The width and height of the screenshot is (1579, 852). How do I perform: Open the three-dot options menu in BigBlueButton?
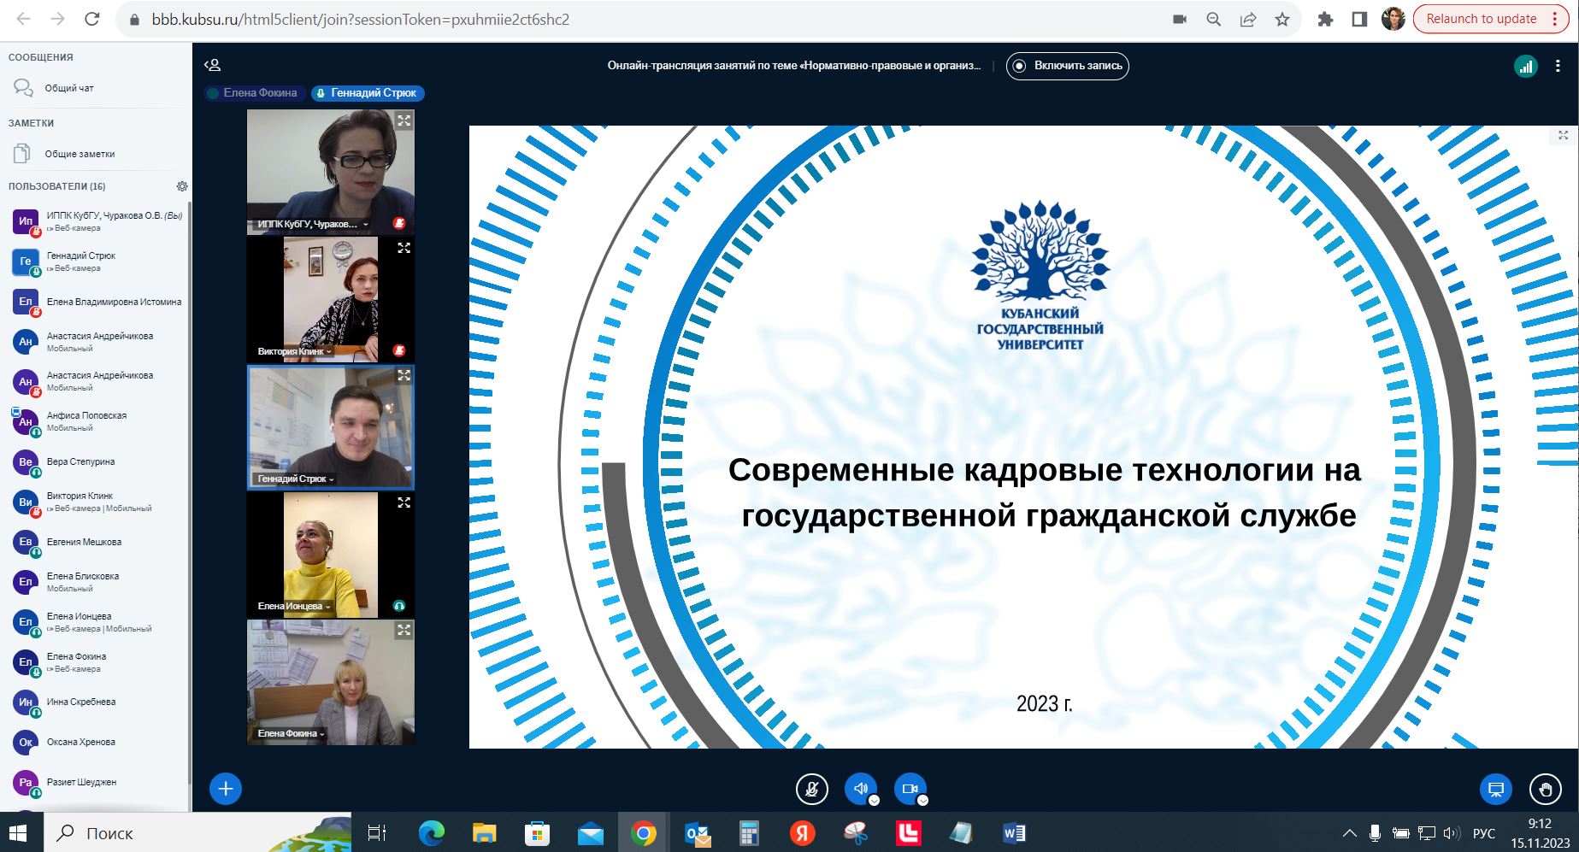(1558, 66)
